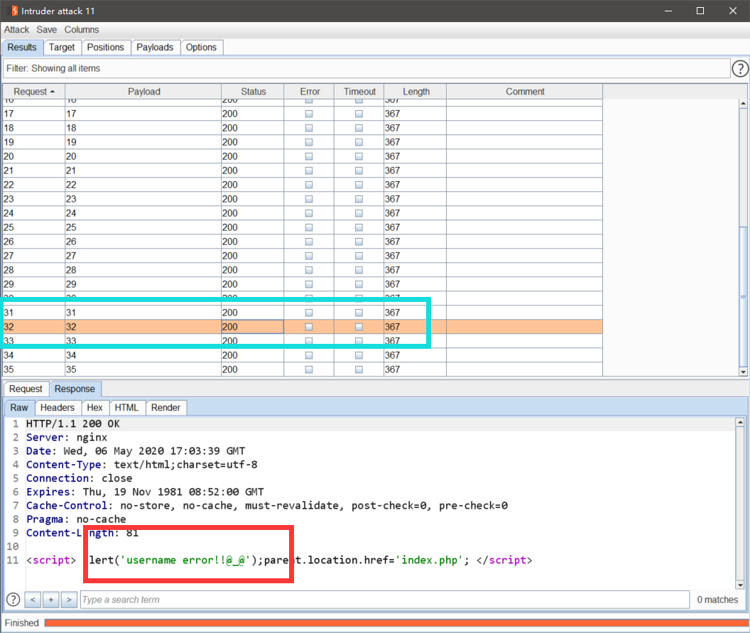Sort by the Request column header
Screen dimensions: 750x633
(x=33, y=92)
